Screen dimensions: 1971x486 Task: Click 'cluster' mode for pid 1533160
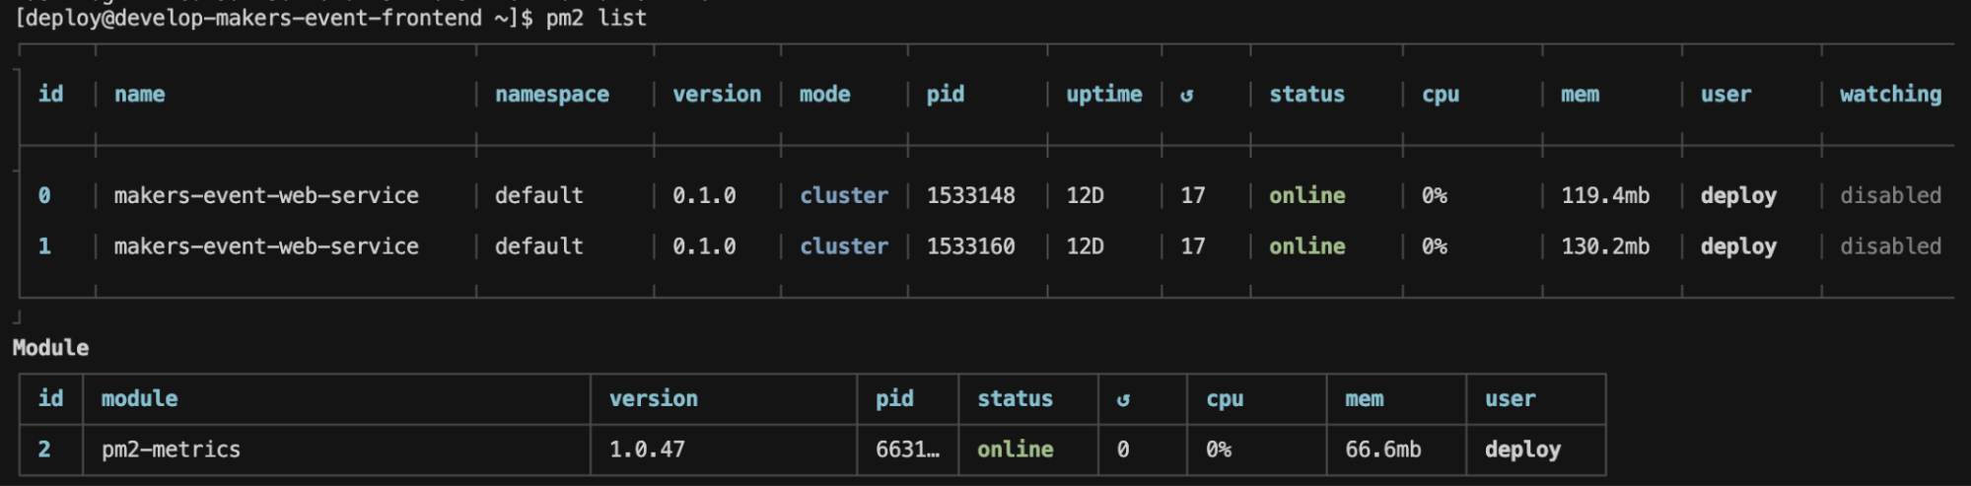[844, 246]
